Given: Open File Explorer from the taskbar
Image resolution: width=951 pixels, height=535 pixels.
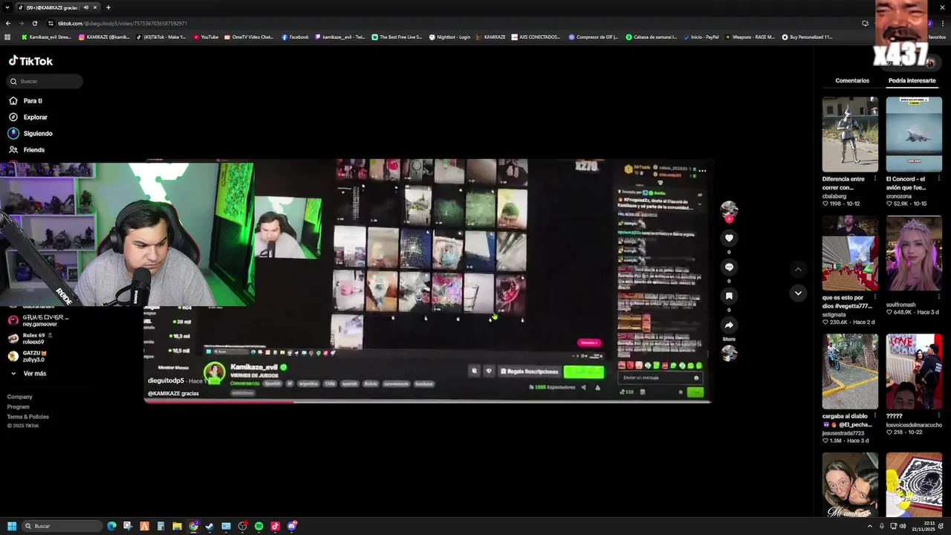Looking at the screenshot, I should pos(177,526).
